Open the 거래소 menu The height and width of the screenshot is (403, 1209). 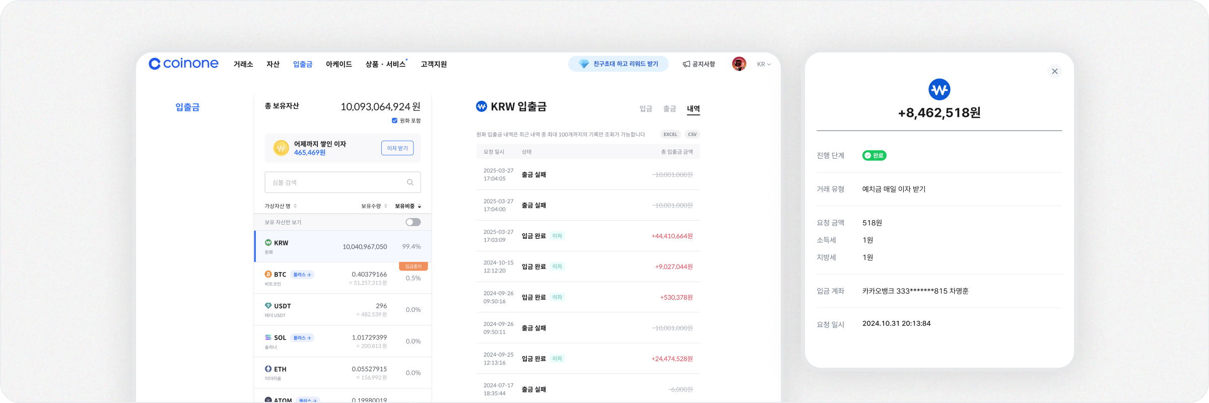point(243,64)
